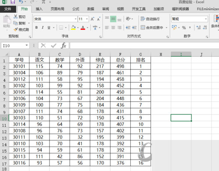Apply yellow fill color bucket
The height and width of the screenshot is (171, 219).
(x=73, y=28)
